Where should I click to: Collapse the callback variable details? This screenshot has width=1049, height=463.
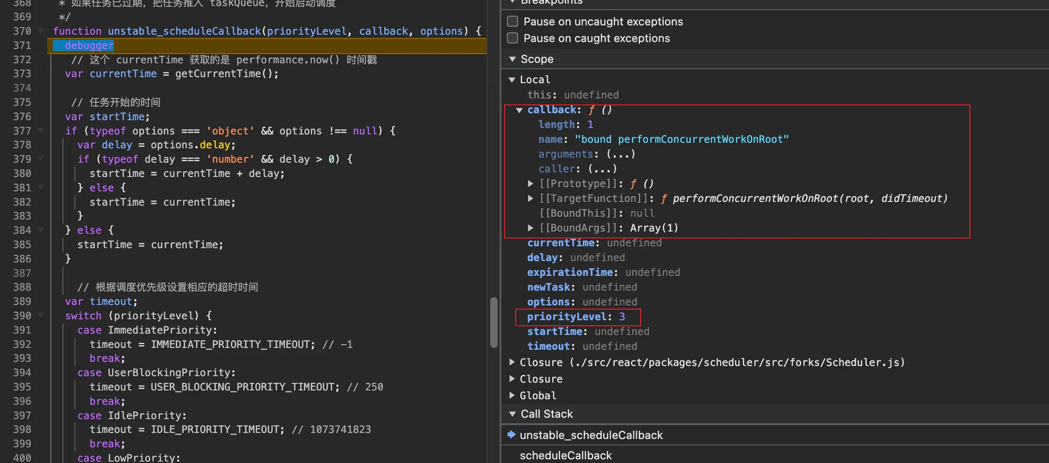[519, 110]
